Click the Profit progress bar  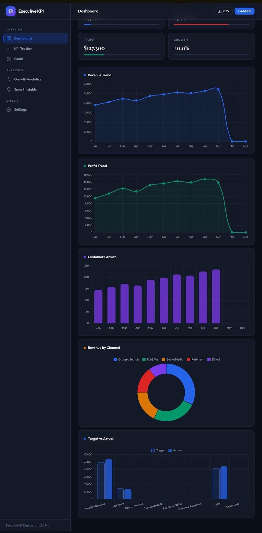[121, 55]
